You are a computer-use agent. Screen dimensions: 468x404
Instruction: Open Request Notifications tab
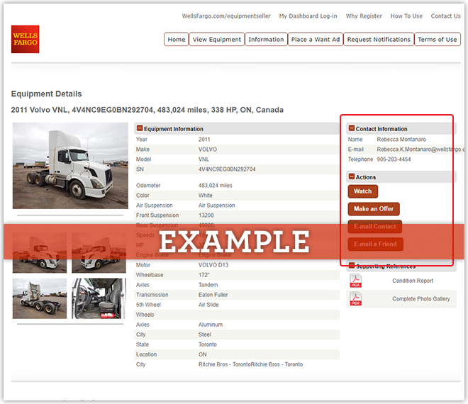[x=379, y=40]
